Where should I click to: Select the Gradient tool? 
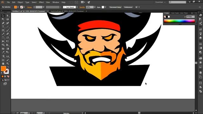click(8, 49)
